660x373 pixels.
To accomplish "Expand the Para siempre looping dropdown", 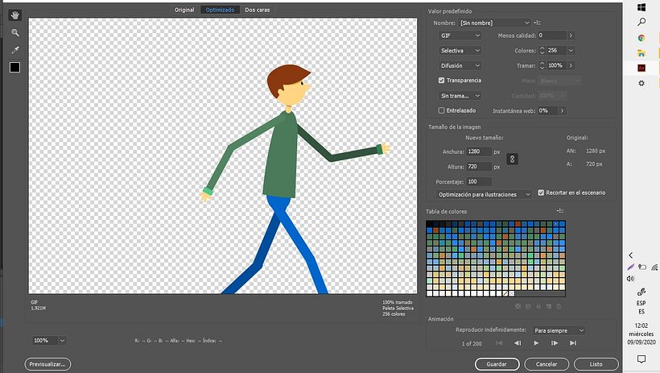I will coord(559,330).
